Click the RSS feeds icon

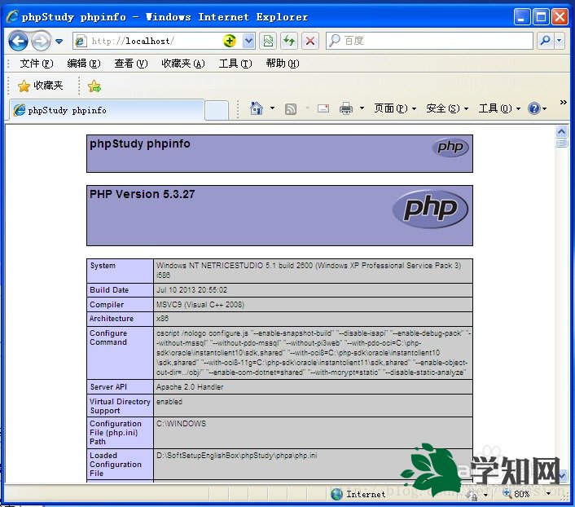[291, 108]
